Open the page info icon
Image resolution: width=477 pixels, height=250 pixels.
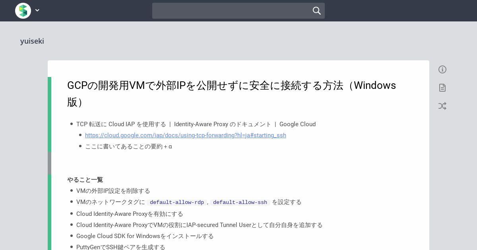(x=442, y=69)
